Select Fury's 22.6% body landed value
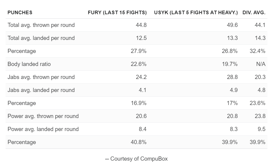The height and width of the screenshot is (168, 273). [x=139, y=64]
